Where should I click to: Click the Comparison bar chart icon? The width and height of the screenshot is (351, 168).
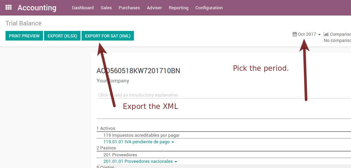[x=326, y=34]
